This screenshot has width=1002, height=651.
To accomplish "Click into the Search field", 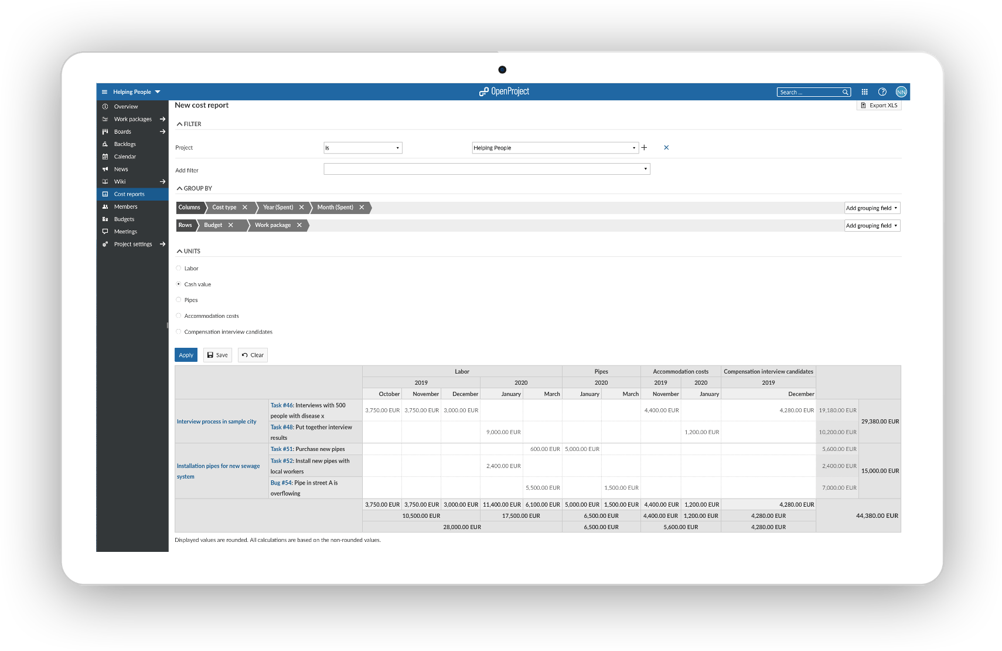I will pos(809,93).
